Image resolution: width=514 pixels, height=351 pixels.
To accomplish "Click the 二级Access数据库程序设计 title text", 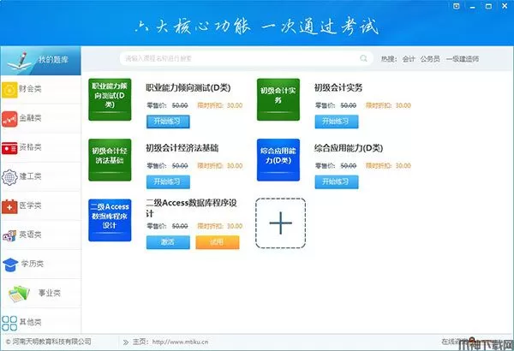I will 191,208.
